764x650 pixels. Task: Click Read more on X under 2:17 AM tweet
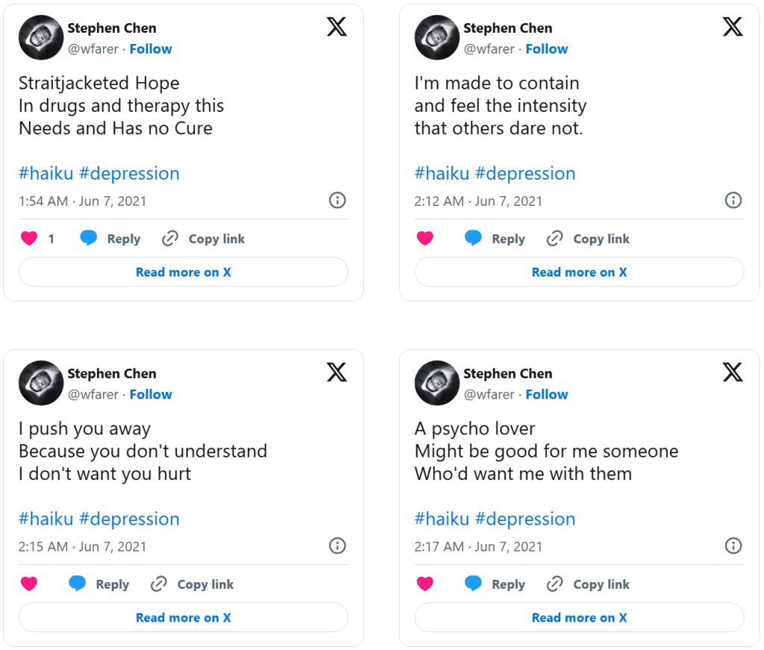coord(579,617)
